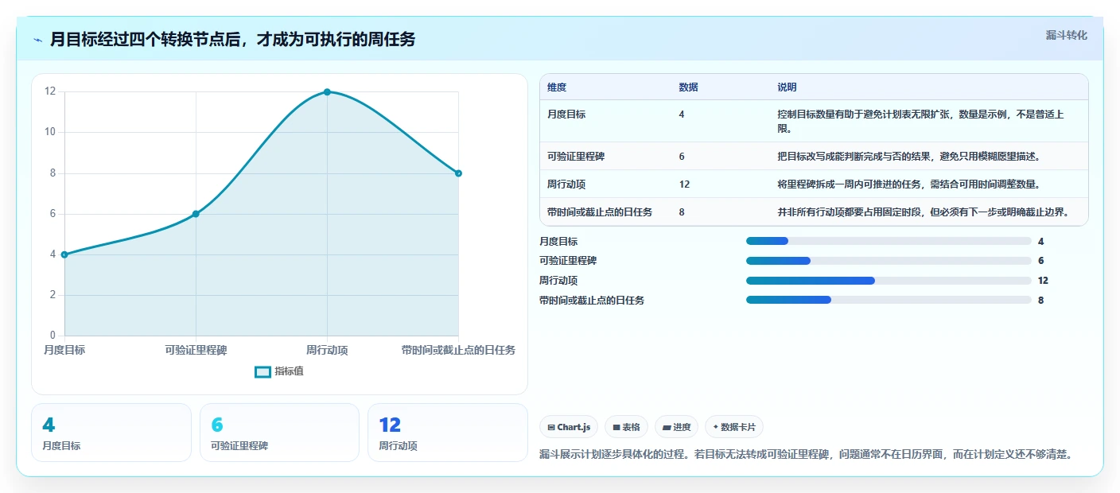Viewport: 1120px width, 493px height.
Task: Click the 周行动项 x-axis label
Action: click(x=327, y=350)
